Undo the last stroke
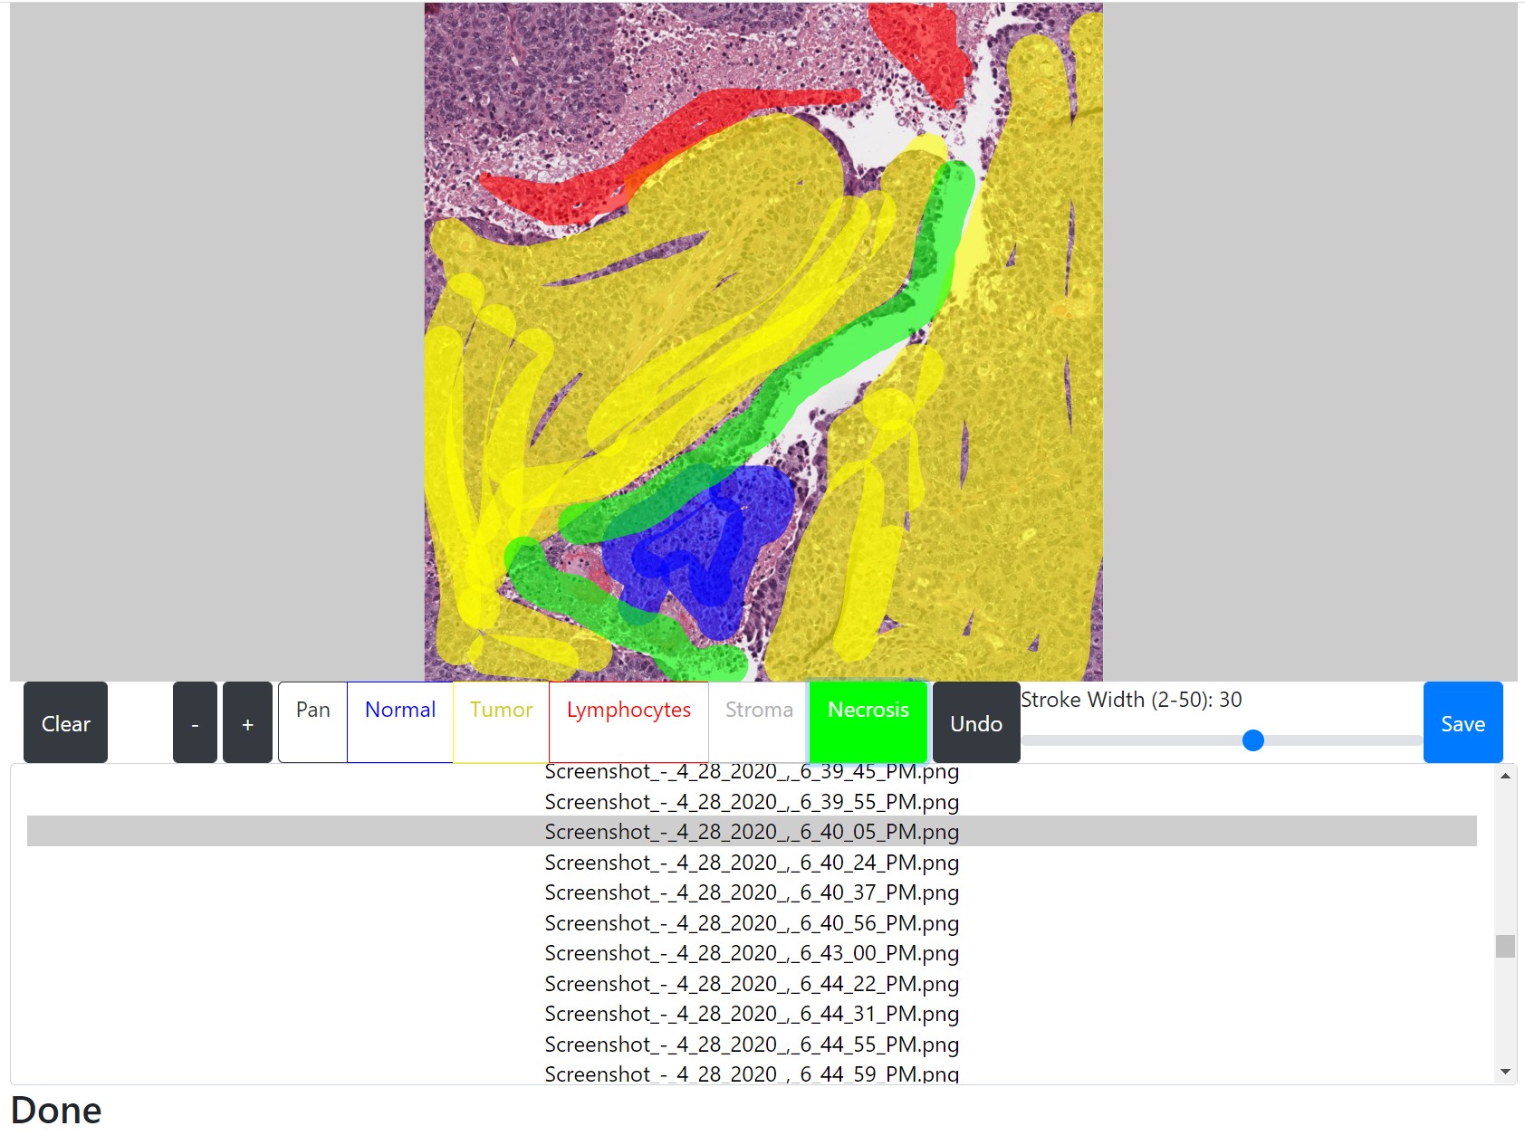Viewport: 1525px width, 1145px height. coord(976,722)
